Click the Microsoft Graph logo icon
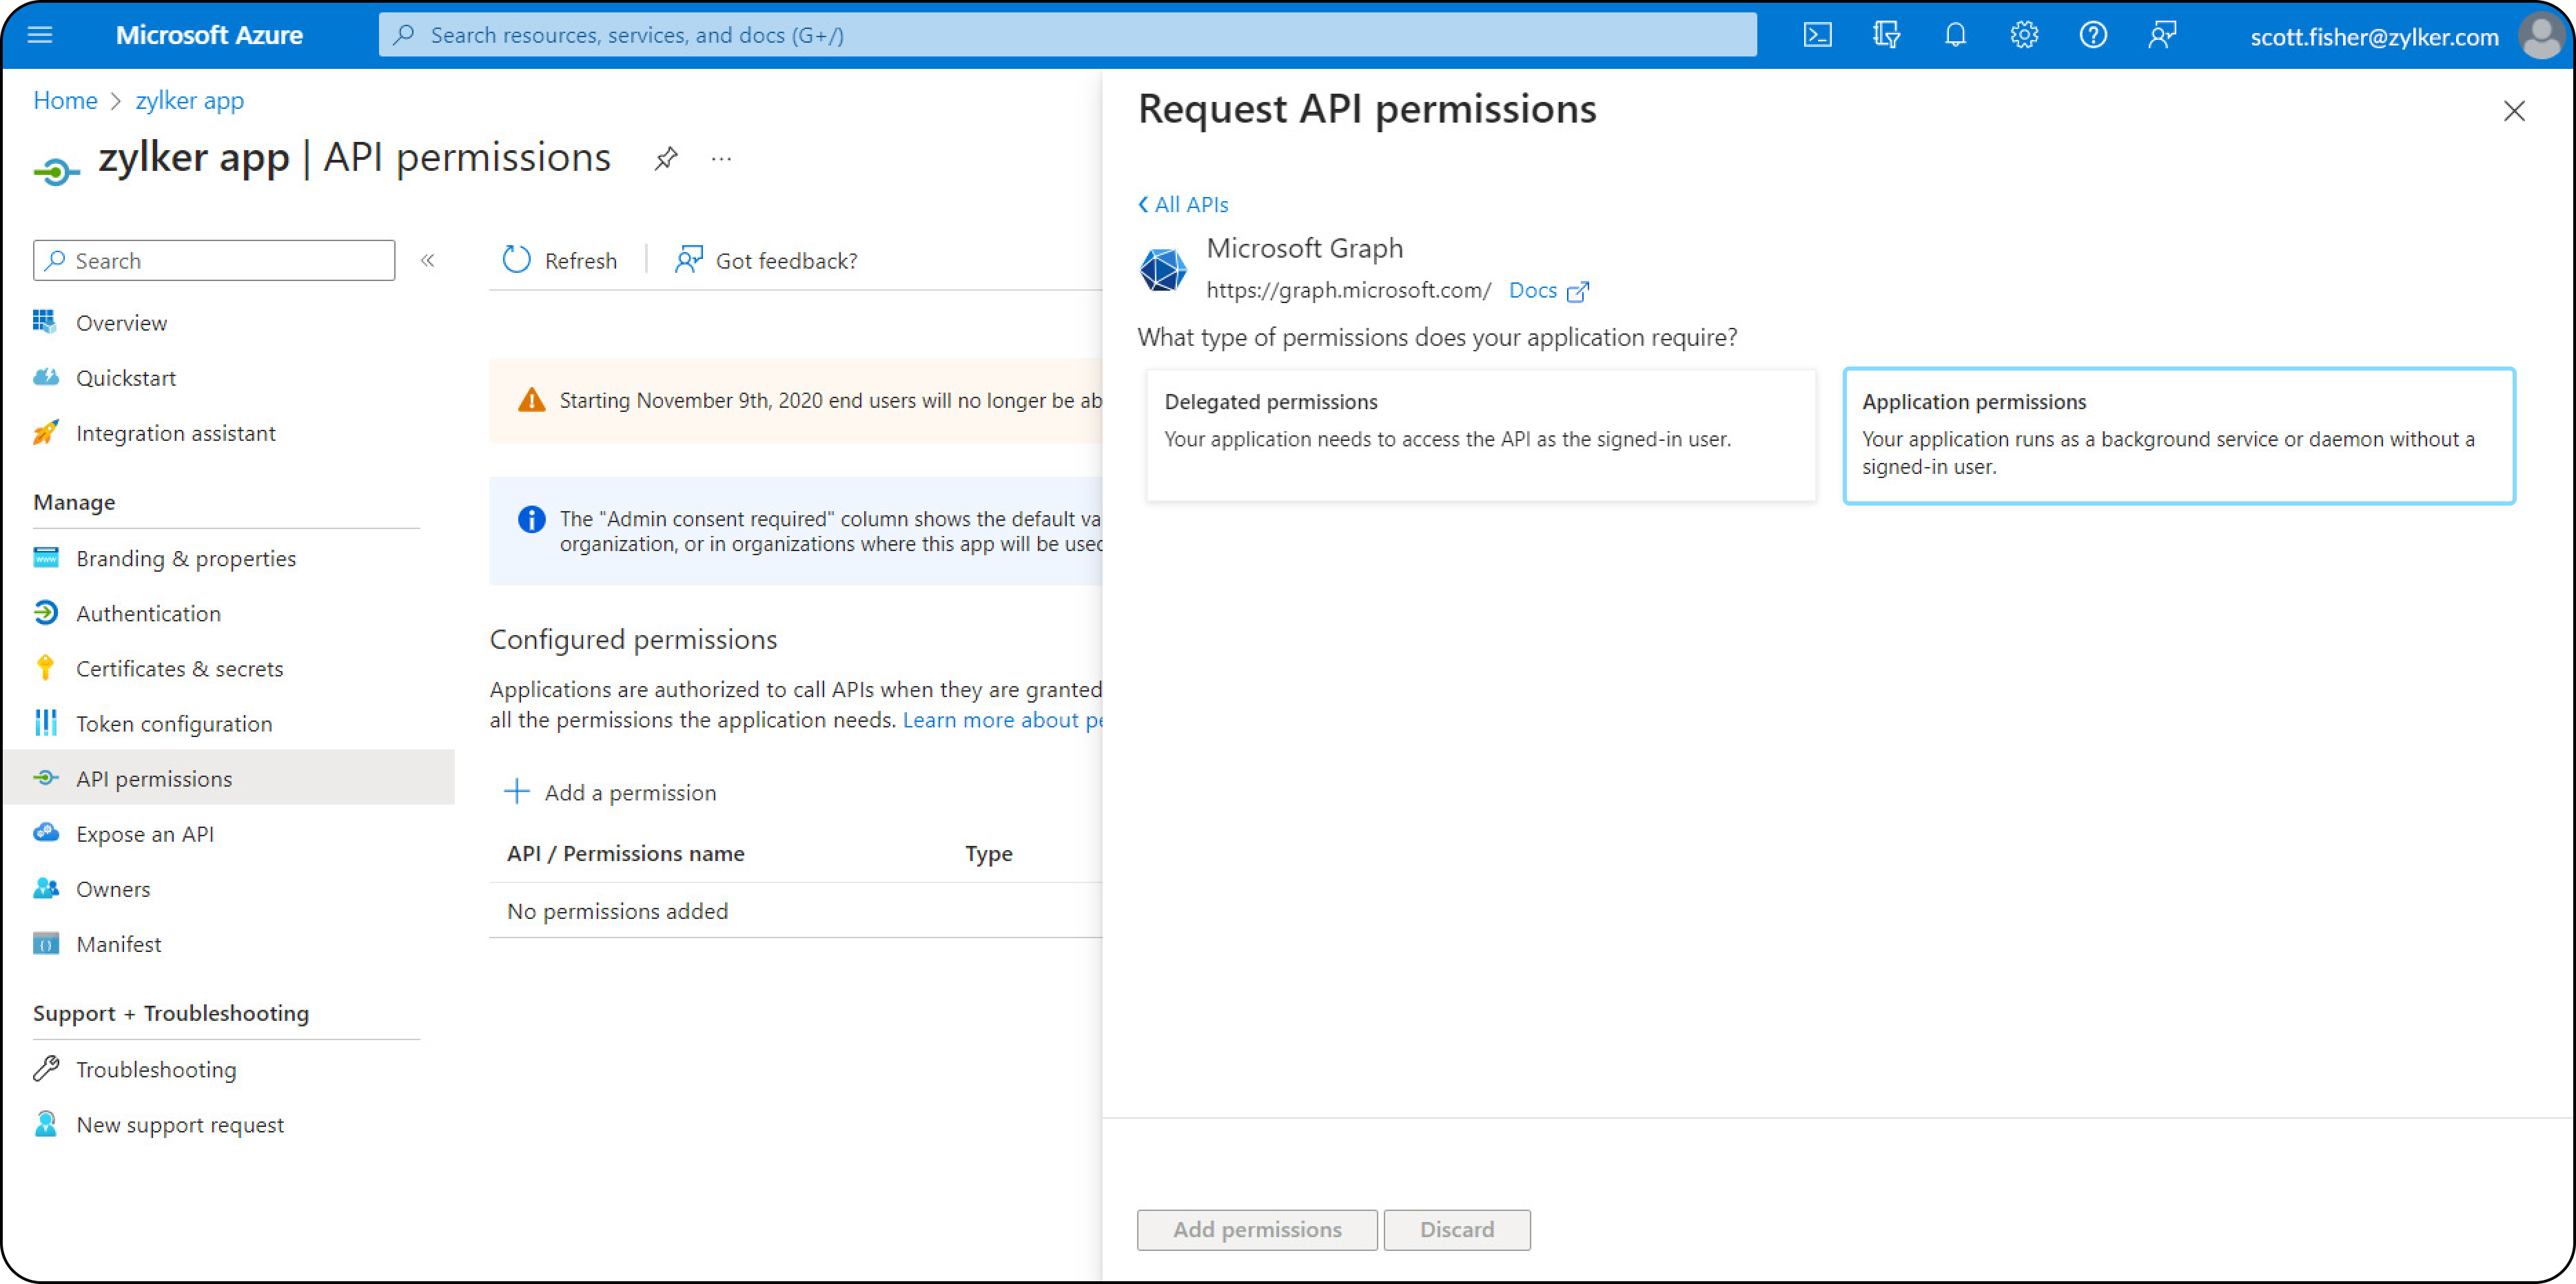Image resolution: width=2576 pixels, height=1284 pixels. pyautogui.click(x=1163, y=270)
